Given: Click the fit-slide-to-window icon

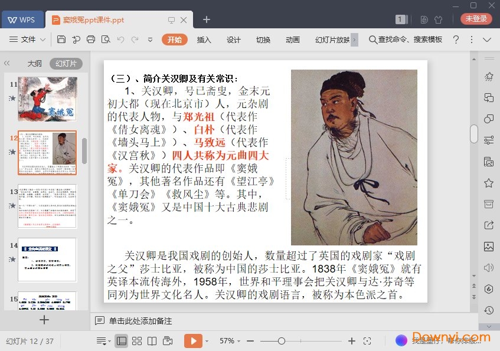Looking at the screenshot, I should (x=367, y=341).
